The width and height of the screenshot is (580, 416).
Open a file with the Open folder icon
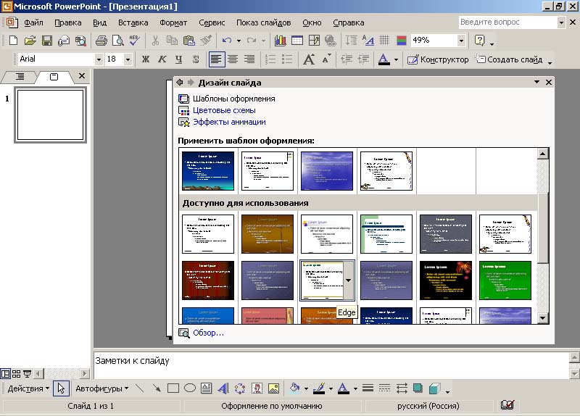click(x=30, y=41)
